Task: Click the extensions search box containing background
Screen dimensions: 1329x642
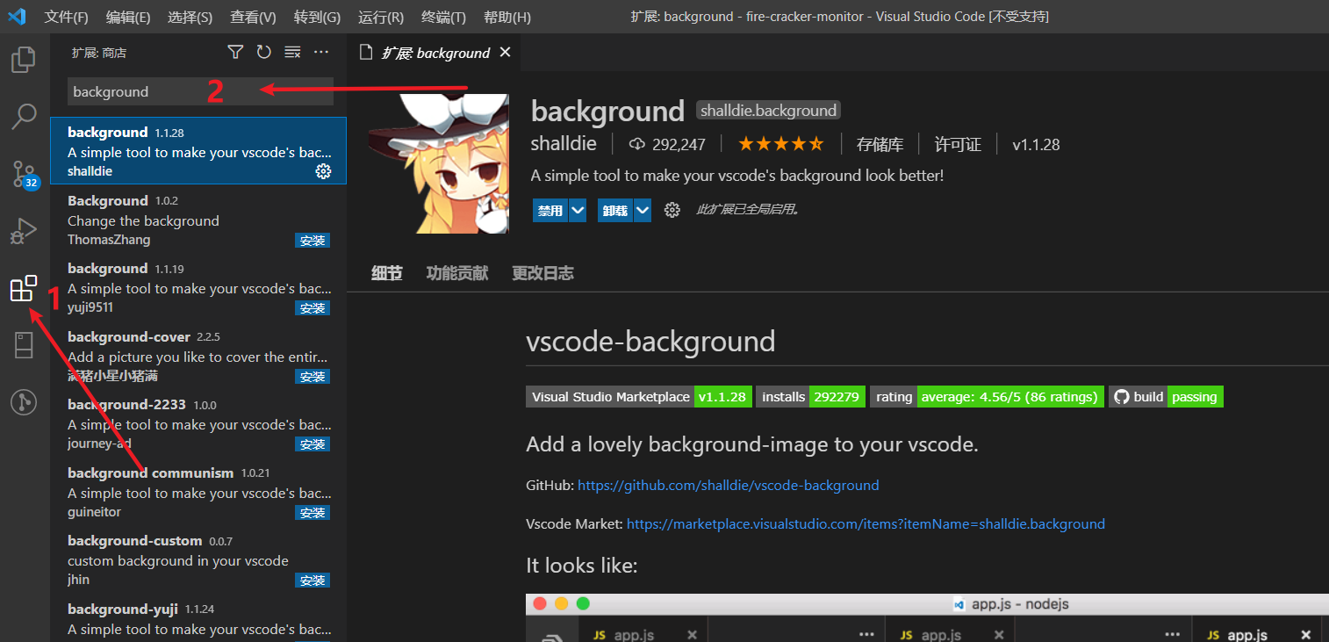Action: point(200,91)
